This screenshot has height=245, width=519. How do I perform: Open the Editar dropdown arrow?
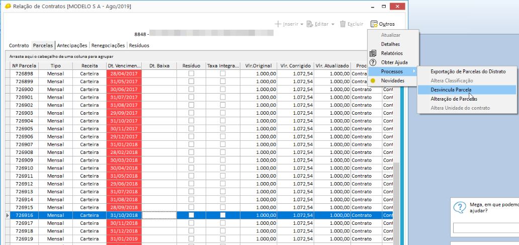point(333,24)
